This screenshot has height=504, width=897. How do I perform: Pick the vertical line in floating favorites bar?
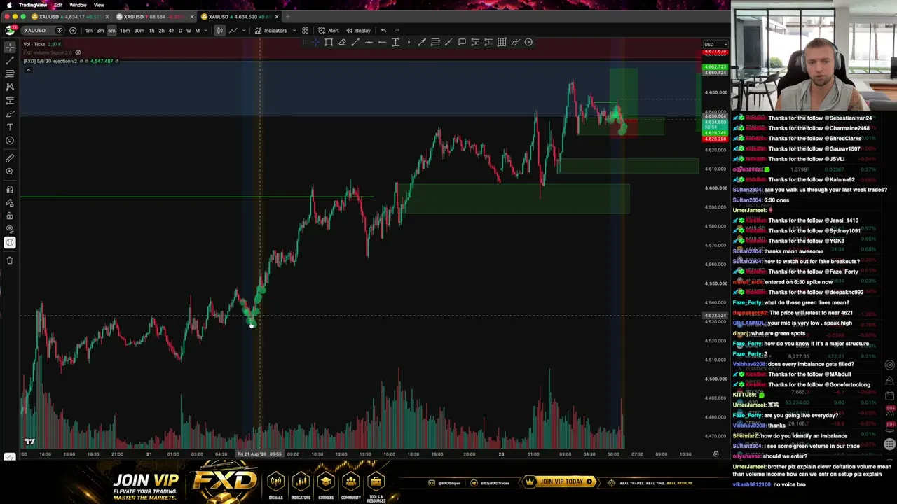click(x=409, y=42)
